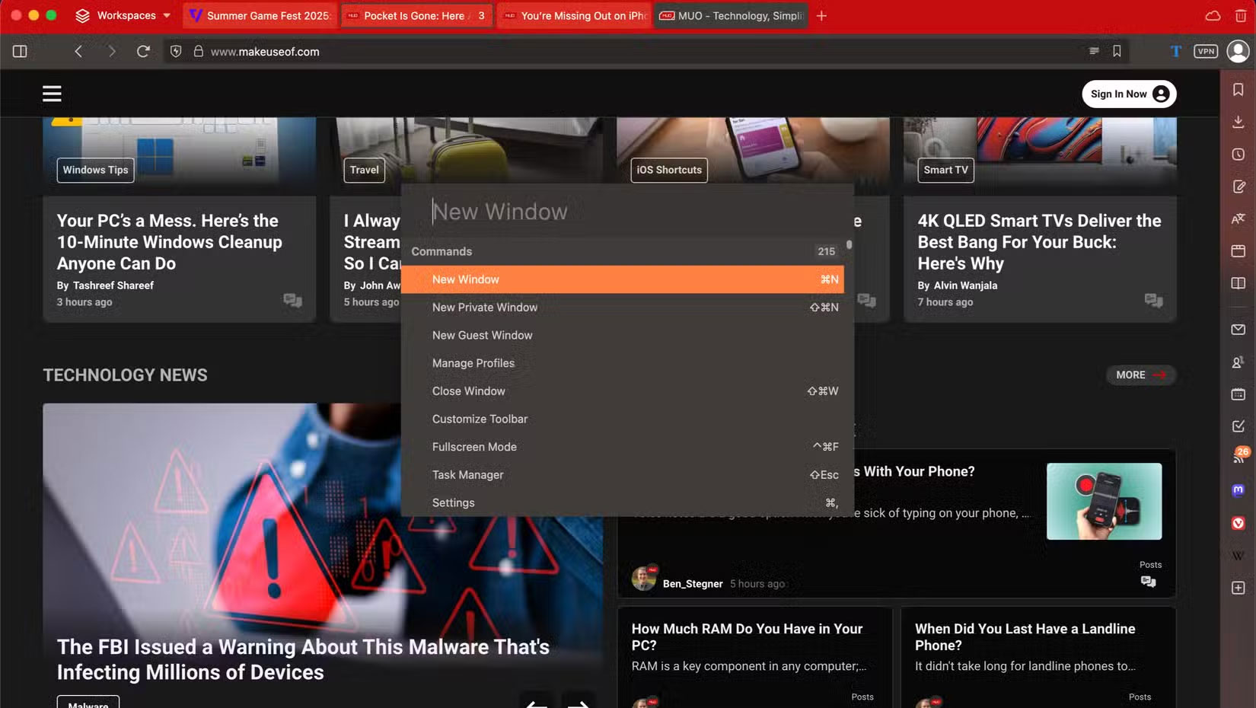The width and height of the screenshot is (1256, 708).
Task: Open the How Much RAM thread
Action: (747, 637)
